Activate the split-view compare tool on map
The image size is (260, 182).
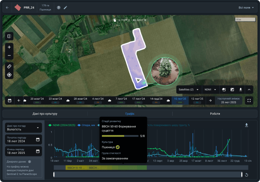coord(9,36)
